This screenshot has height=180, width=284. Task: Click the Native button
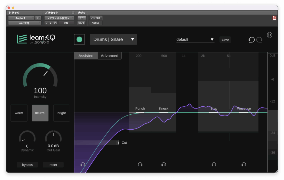point(96,23)
